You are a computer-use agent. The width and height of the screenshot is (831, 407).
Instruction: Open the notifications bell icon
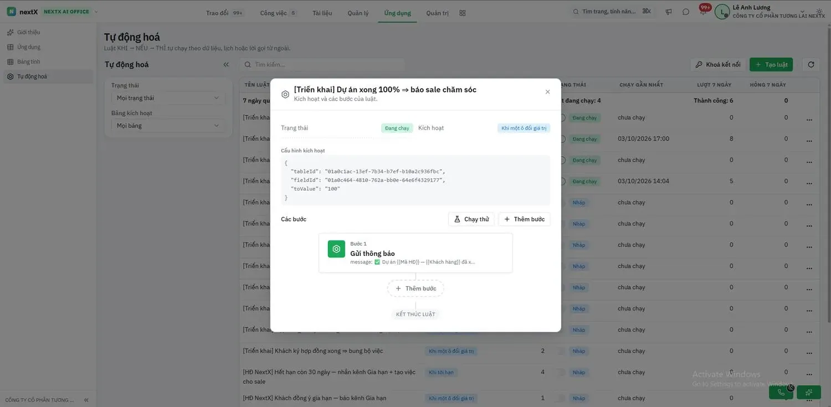pos(702,12)
